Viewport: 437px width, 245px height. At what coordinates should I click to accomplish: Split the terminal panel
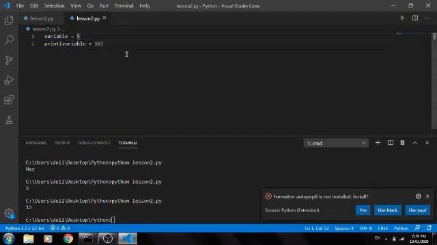[x=390, y=143]
